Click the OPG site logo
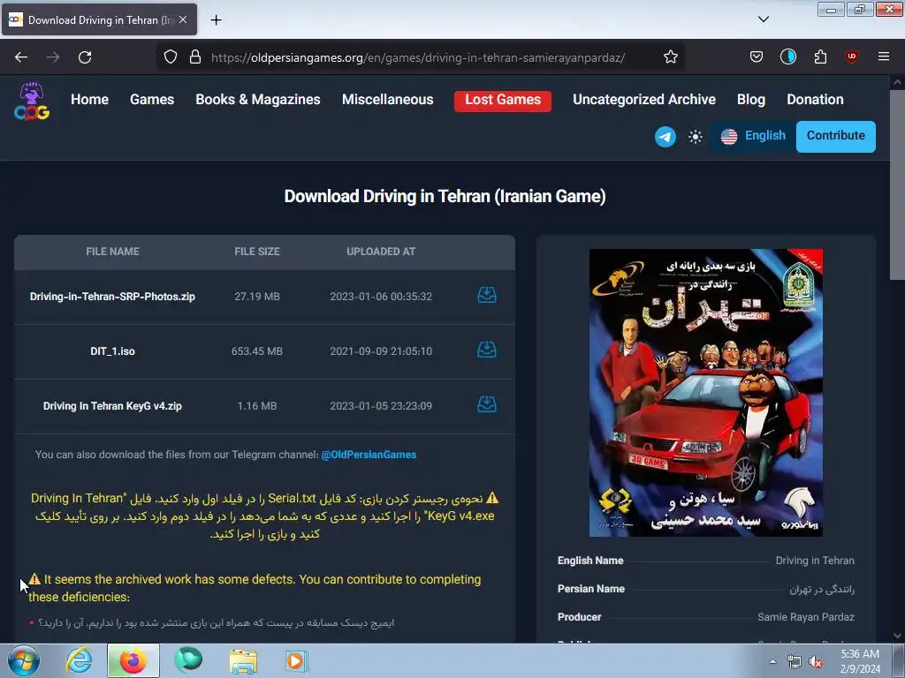Viewport: 905px width, 678px height. 32,101
